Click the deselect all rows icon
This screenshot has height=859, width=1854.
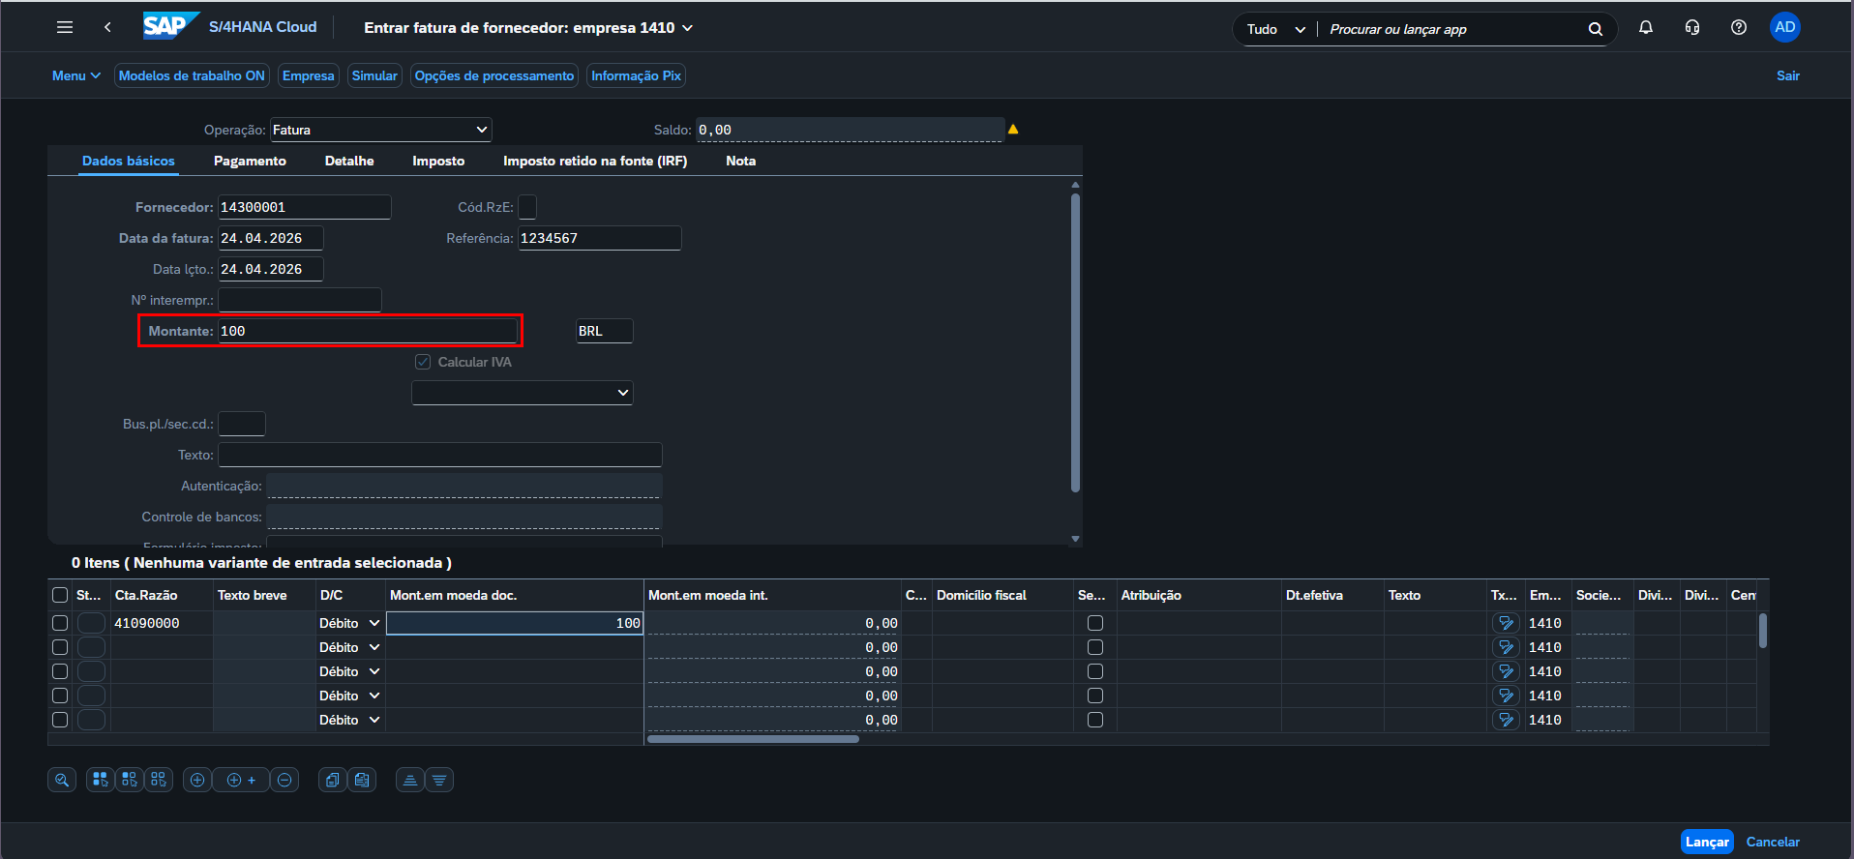pyautogui.click(x=159, y=780)
